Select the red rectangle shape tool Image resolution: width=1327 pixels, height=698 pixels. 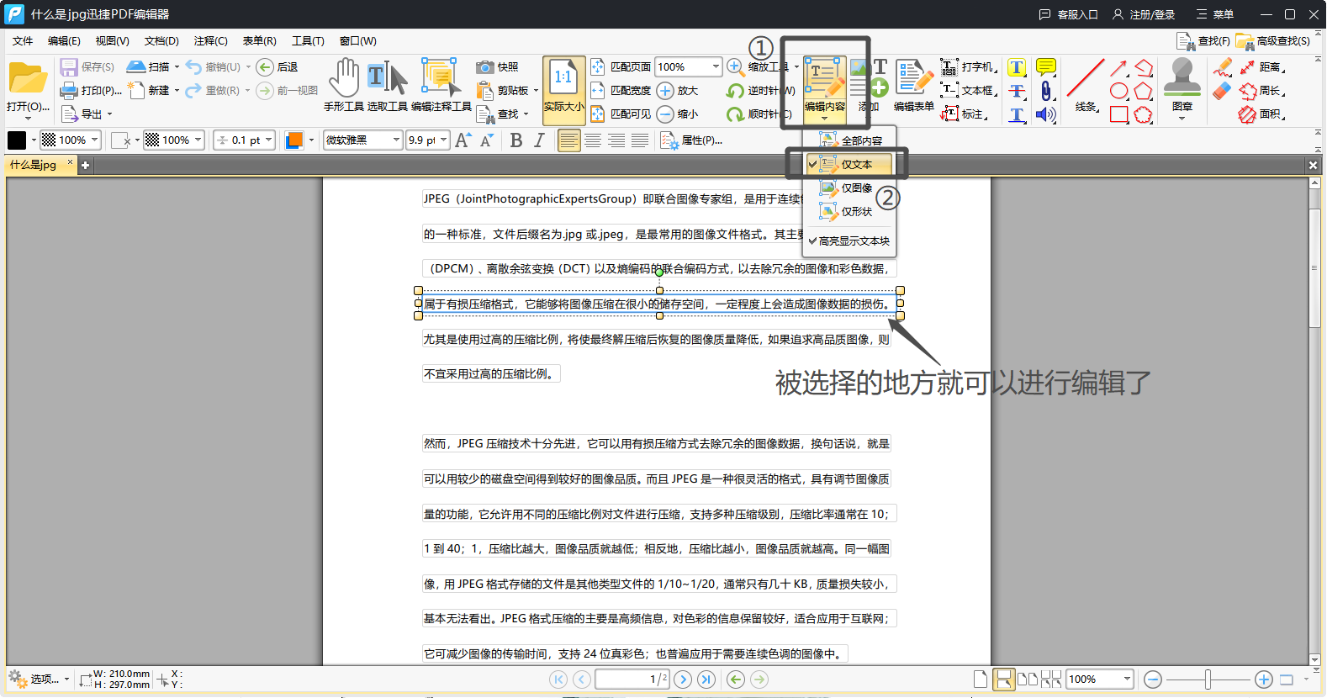click(1118, 114)
